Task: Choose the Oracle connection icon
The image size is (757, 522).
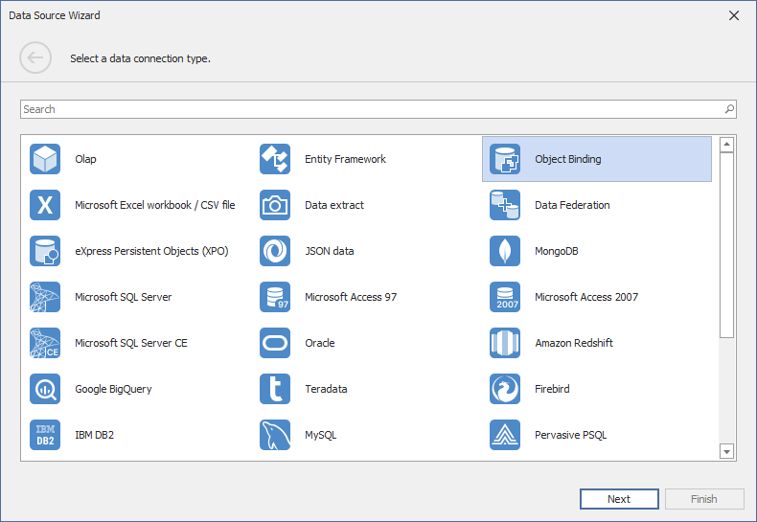Action: [x=275, y=343]
